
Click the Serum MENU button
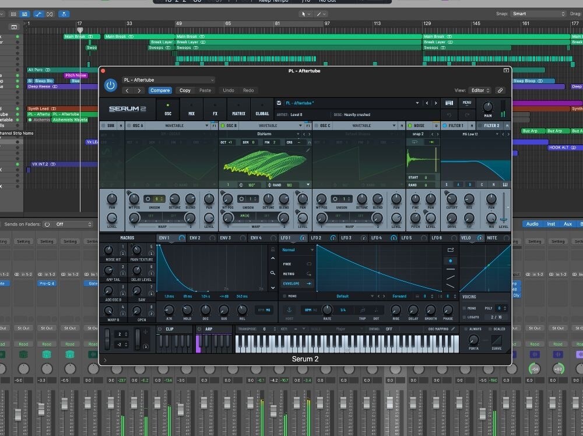click(466, 103)
